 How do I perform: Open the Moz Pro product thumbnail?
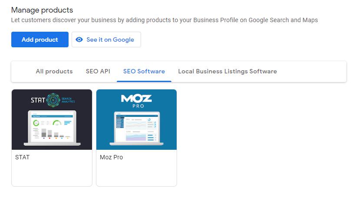[x=136, y=119]
